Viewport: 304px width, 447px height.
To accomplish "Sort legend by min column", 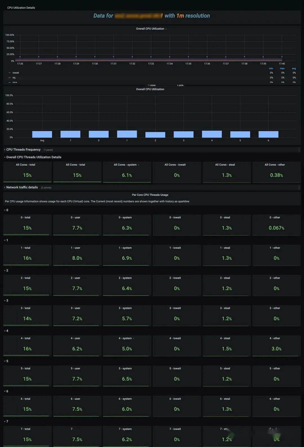I will click(271, 68).
